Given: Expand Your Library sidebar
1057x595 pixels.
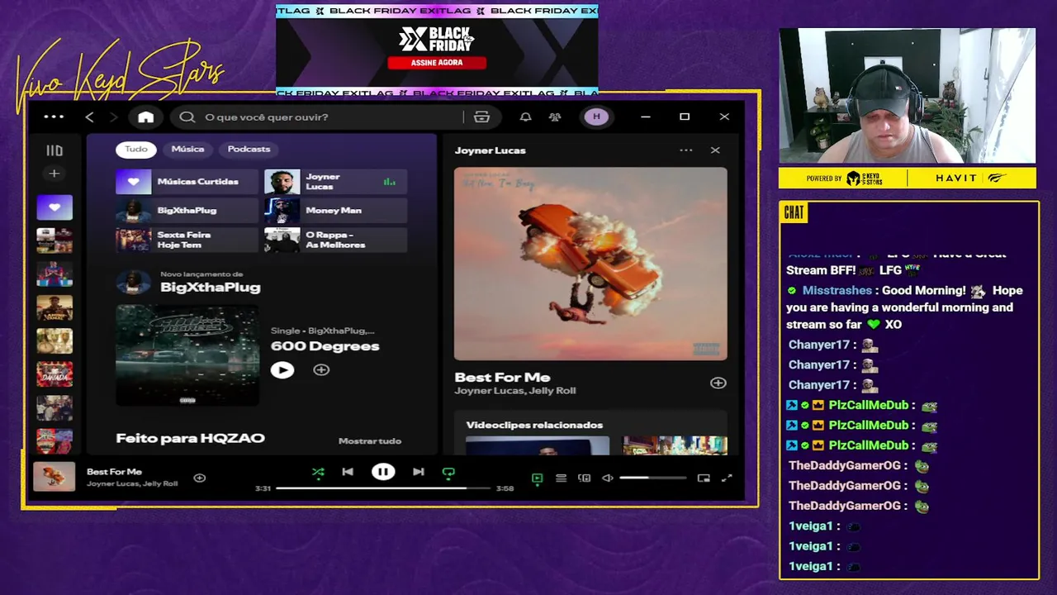Looking at the screenshot, I should pyautogui.click(x=55, y=150).
